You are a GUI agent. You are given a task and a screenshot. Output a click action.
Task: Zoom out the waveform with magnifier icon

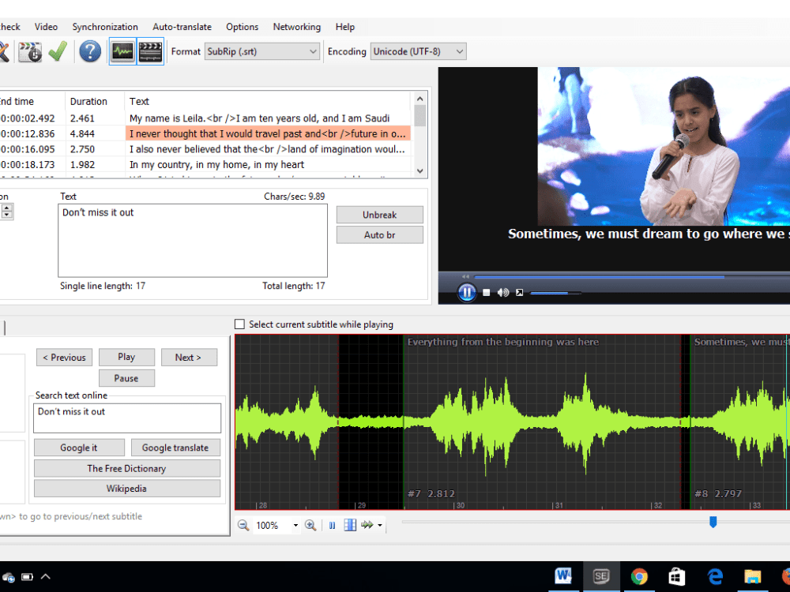click(x=243, y=525)
